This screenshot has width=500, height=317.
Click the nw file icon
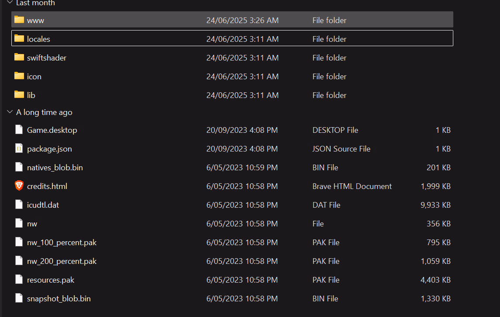[x=19, y=223]
